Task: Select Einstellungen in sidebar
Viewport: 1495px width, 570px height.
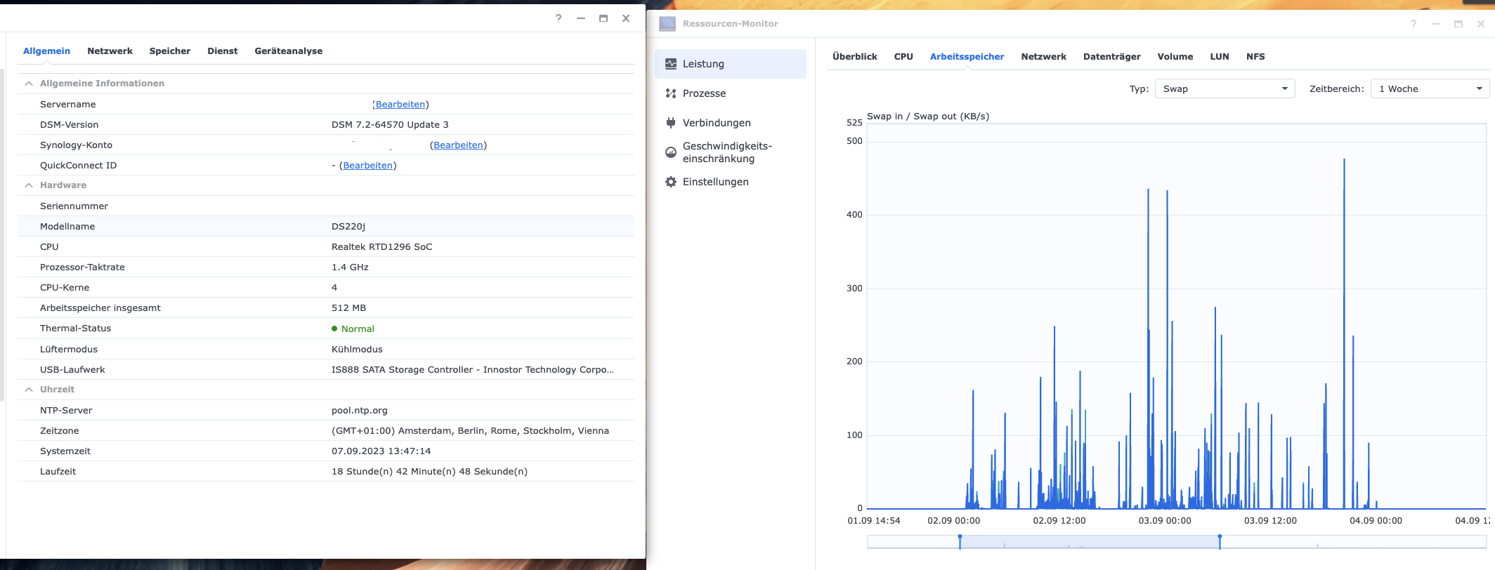Action: click(x=731, y=182)
